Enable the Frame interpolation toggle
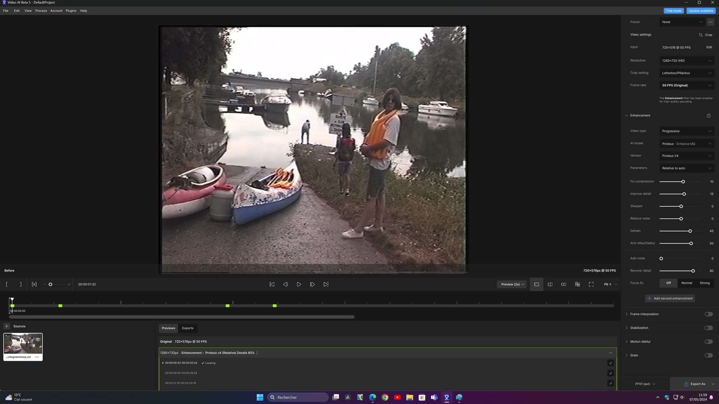719x404 pixels. [708, 314]
